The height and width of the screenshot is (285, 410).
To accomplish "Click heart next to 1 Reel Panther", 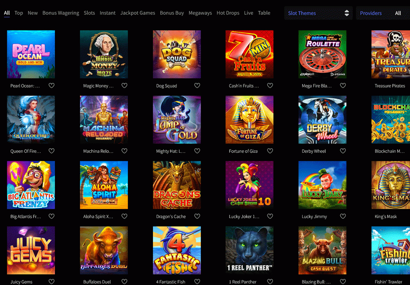I will 270,282.
